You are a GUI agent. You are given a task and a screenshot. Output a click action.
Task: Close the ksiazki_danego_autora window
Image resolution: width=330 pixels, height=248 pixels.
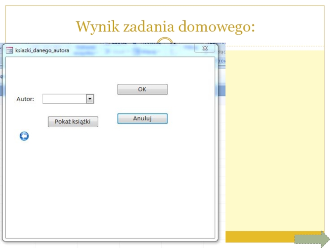[204, 49]
